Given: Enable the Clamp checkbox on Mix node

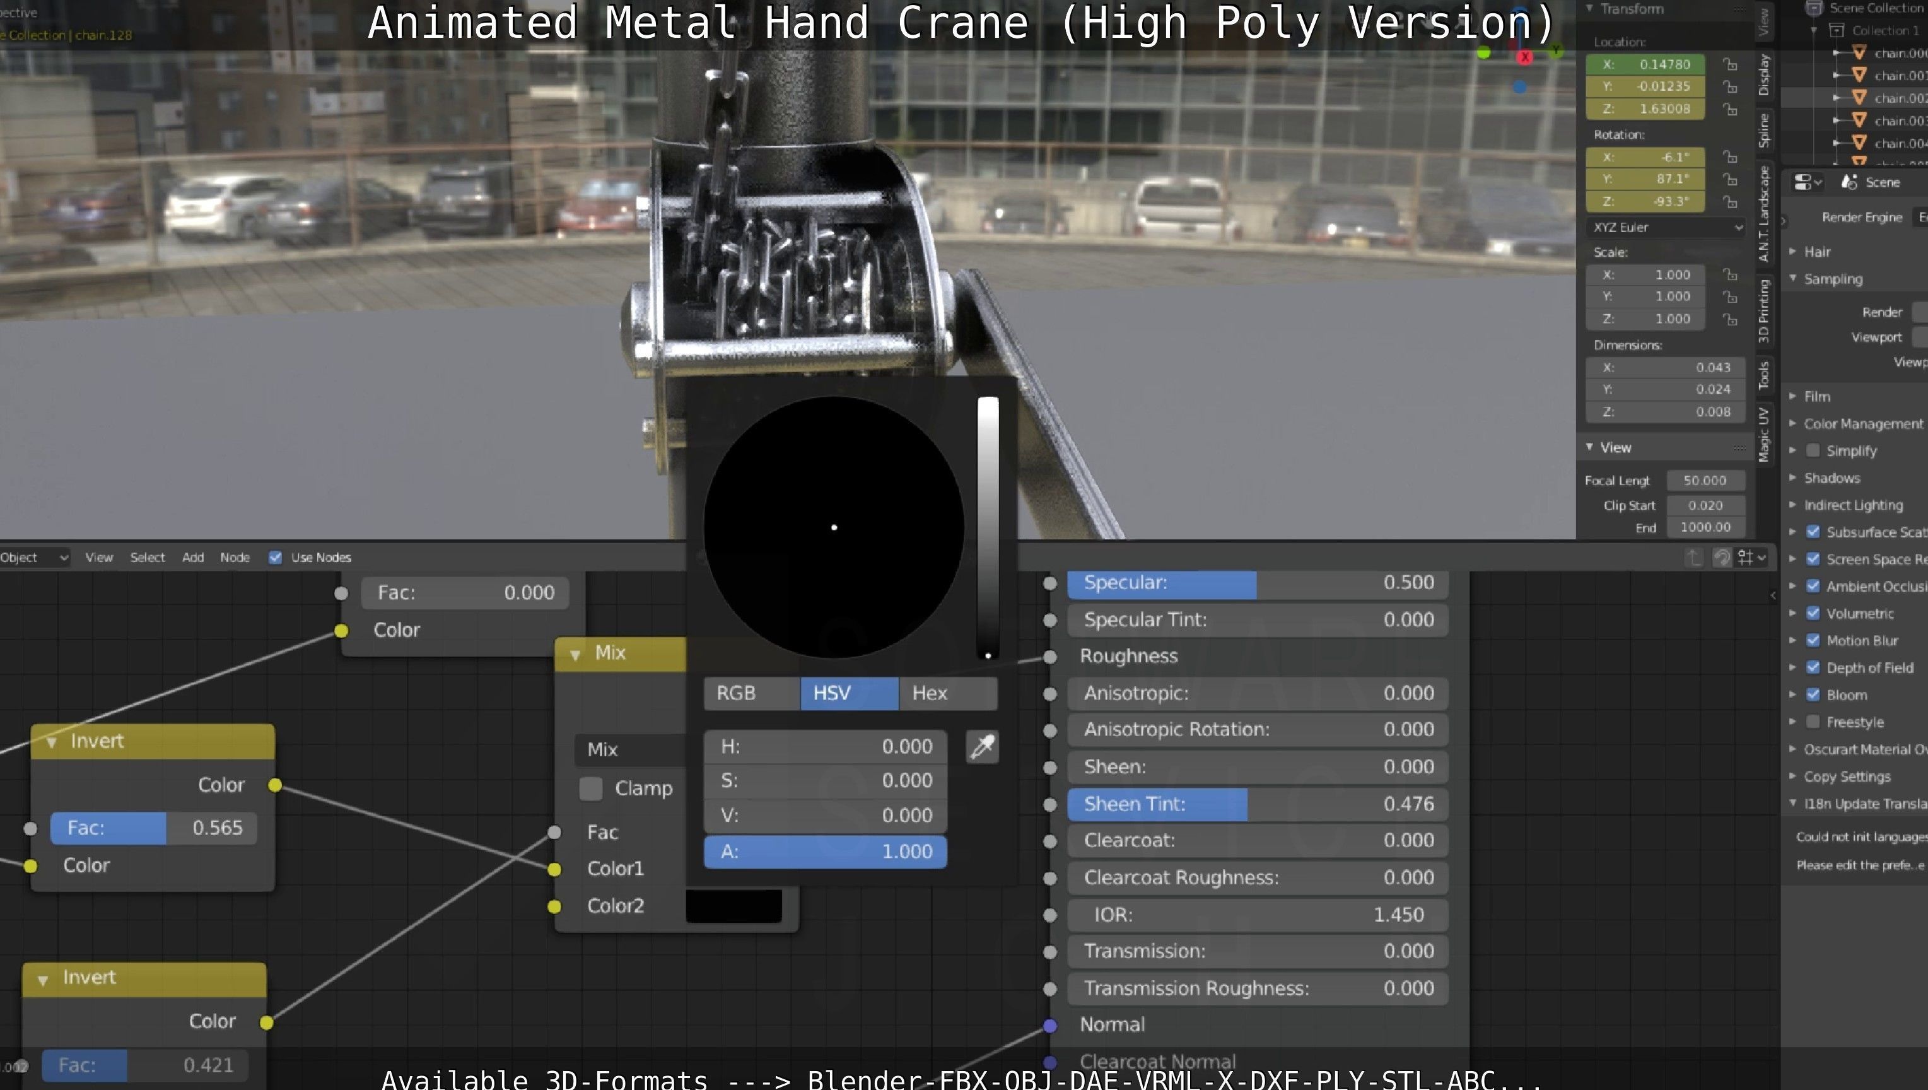Looking at the screenshot, I should 590,788.
